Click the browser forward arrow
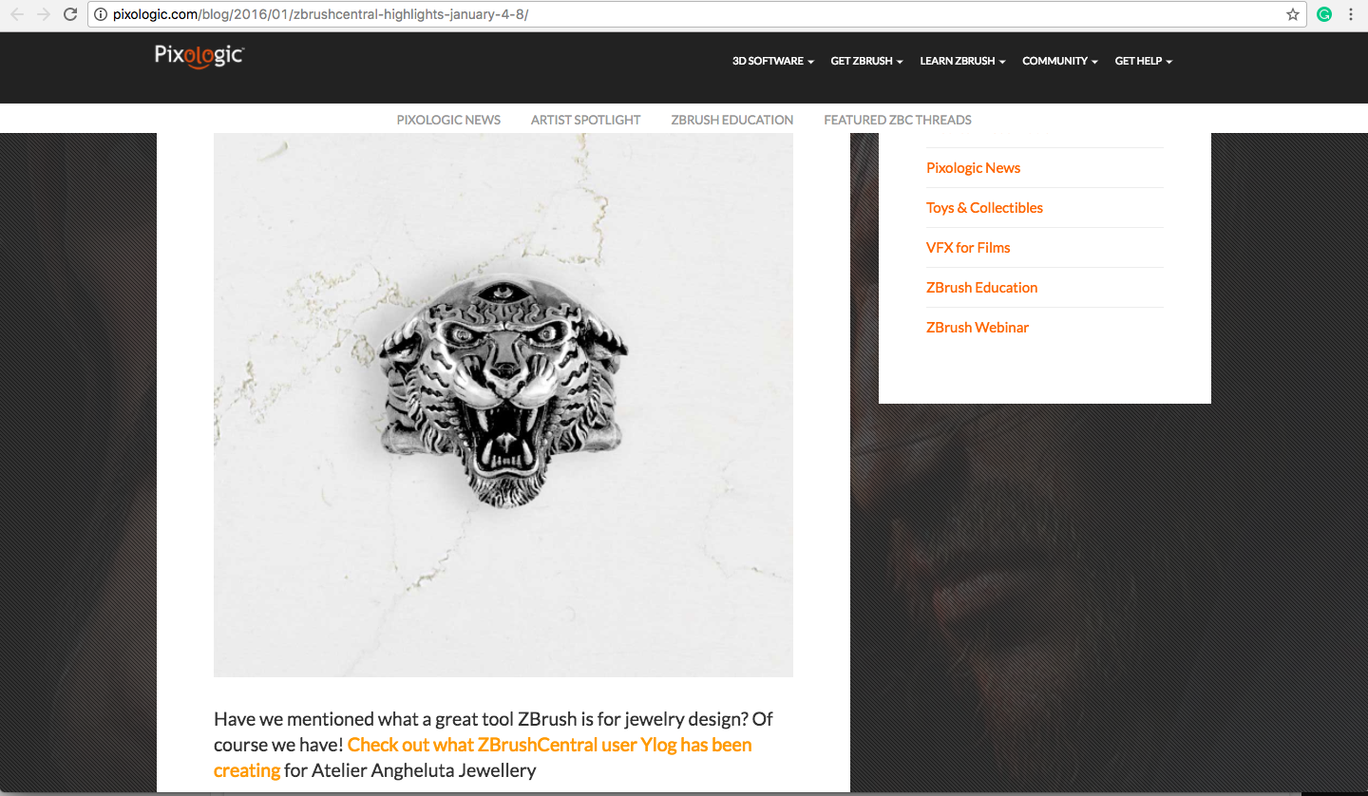The image size is (1368, 796). tap(43, 14)
